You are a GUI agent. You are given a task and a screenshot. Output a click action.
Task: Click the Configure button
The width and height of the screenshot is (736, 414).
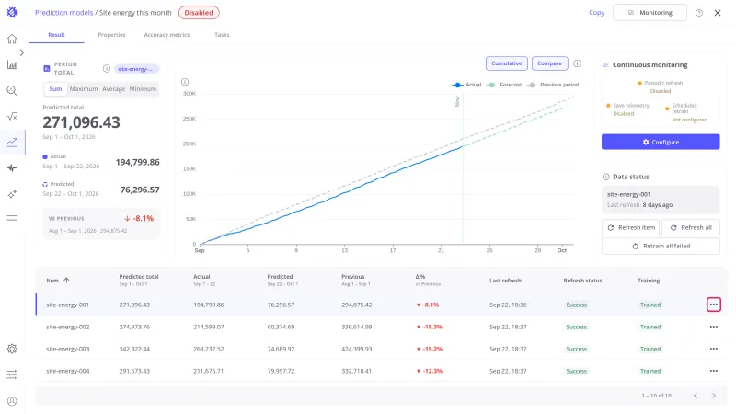point(661,142)
